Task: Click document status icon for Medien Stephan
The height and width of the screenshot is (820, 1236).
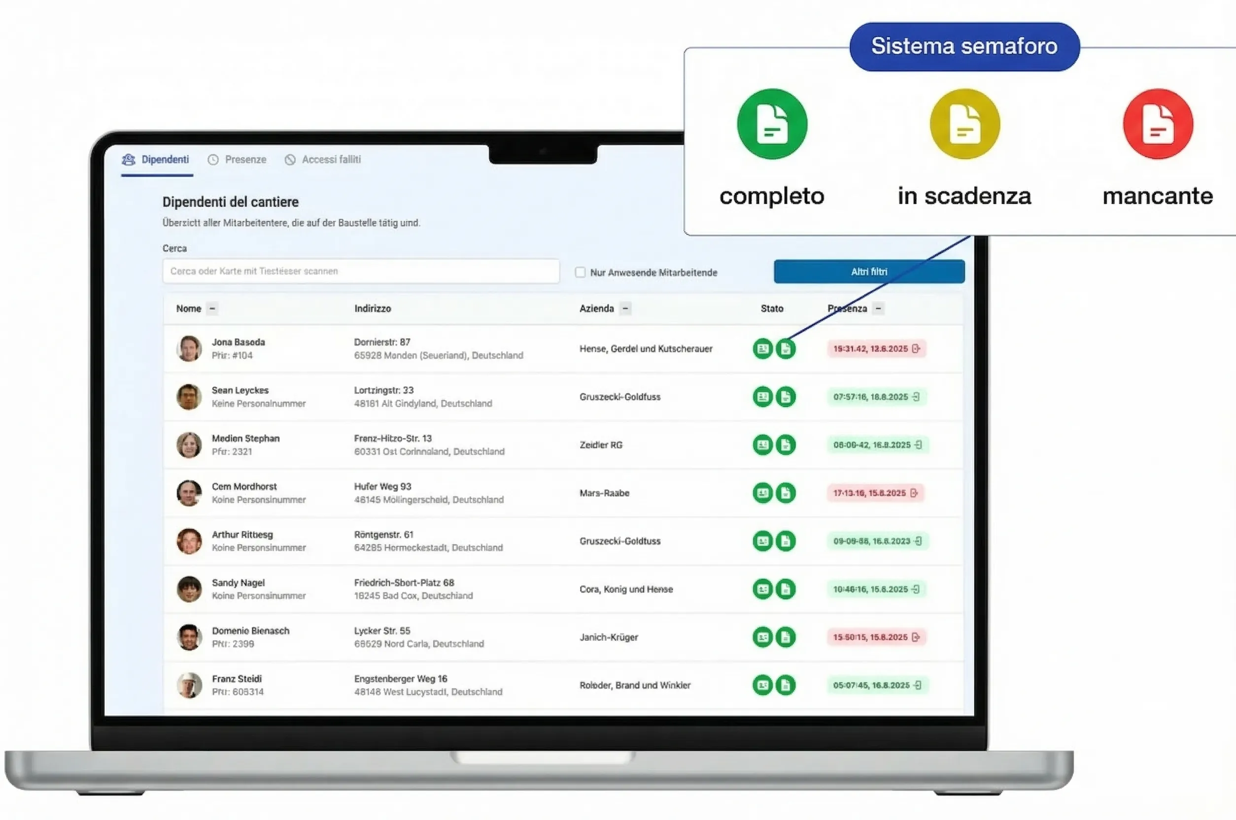Action: (x=785, y=445)
